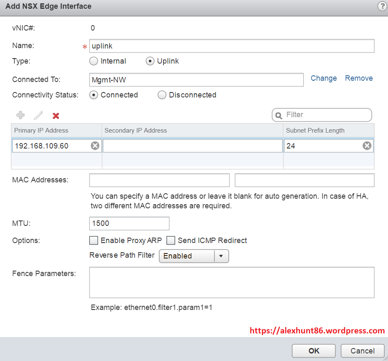Enable Proxy ARP checkbox
The image size is (388, 361).
pos(94,241)
